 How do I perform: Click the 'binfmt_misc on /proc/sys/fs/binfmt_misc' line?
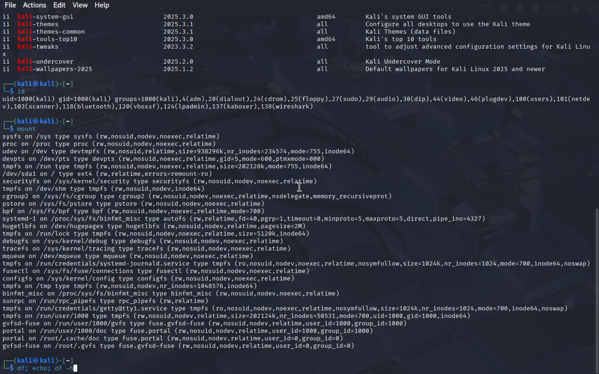click(x=171, y=294)
